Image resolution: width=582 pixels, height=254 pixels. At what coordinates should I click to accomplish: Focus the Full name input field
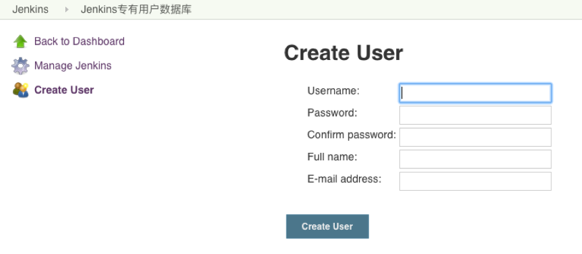pyautogui.click(x=475, y=159)
